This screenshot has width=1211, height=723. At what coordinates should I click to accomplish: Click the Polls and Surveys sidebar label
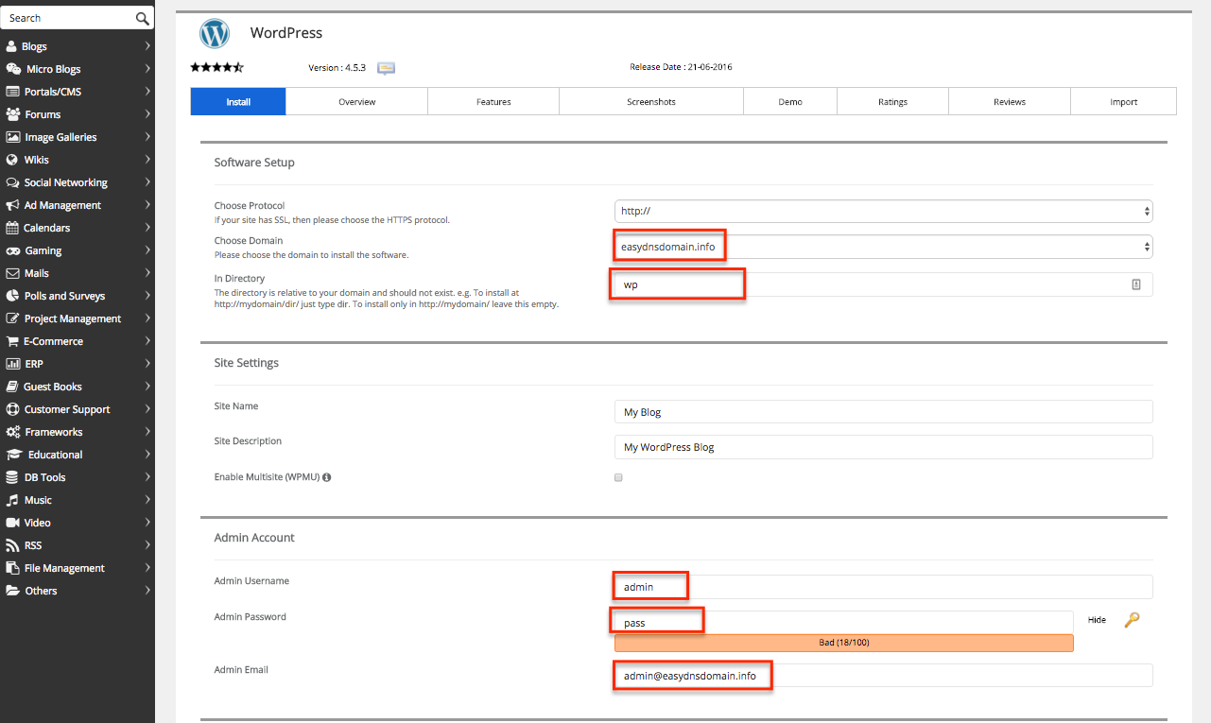coord(64,296)
